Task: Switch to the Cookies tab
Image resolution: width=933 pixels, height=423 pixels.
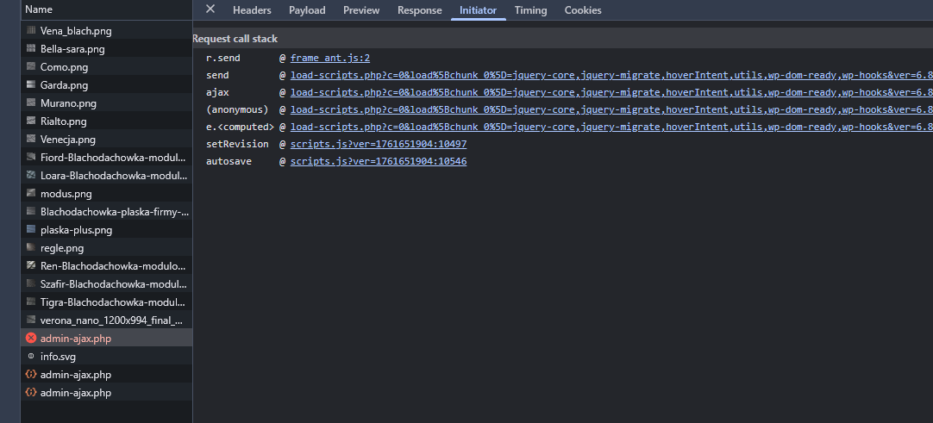Action: click(x=583, y=10)
